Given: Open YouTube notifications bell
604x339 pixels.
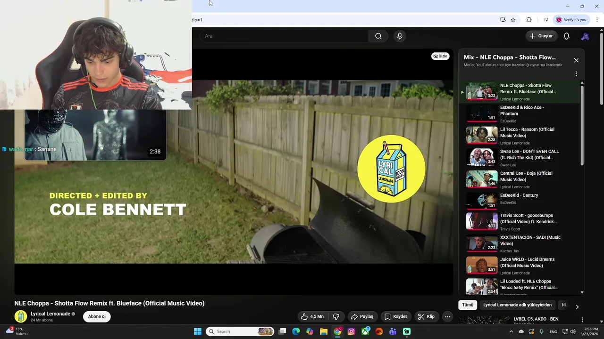Looking at the screenshot, I should (567, 36).
